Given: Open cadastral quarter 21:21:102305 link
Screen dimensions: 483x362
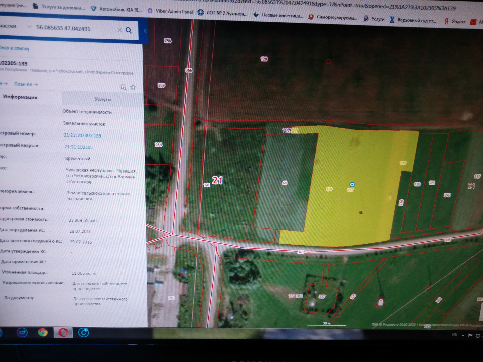Looking at the screenshot, I should [x=78, y=147].
